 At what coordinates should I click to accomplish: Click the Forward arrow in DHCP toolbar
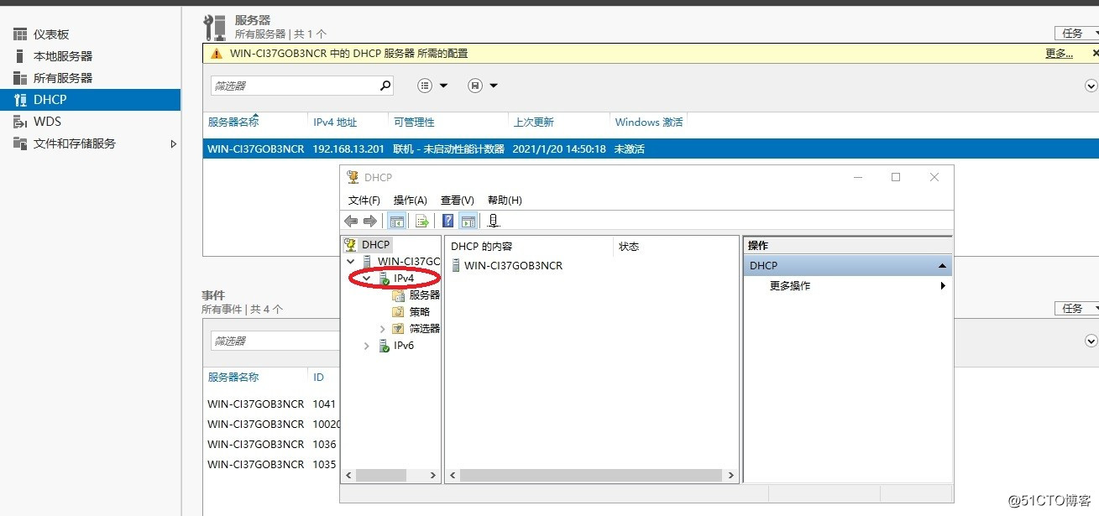point(369,221)
